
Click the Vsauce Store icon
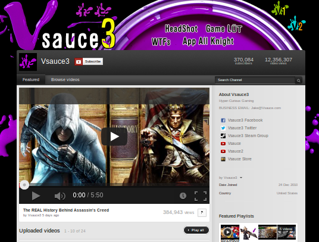tap(223, 159)
